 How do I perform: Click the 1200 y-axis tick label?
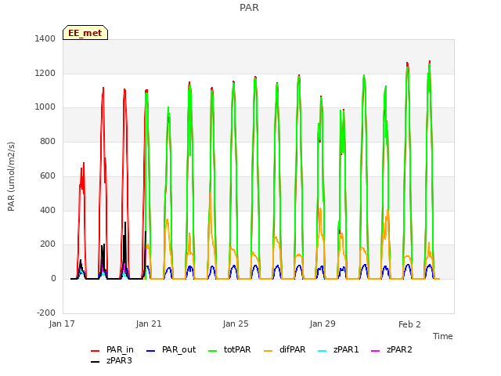point(45,73)
